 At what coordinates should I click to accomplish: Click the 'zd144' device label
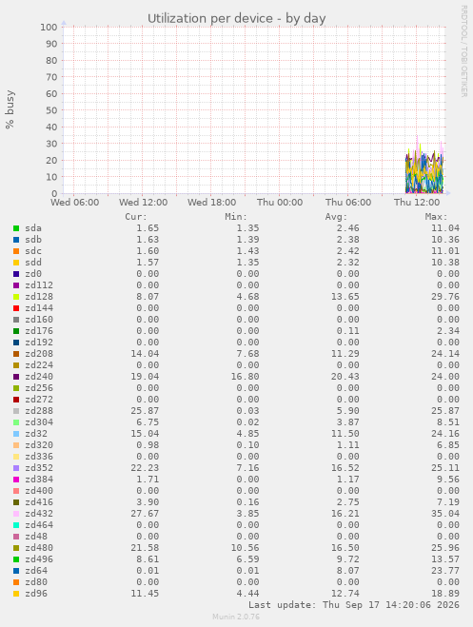(39, 308)
